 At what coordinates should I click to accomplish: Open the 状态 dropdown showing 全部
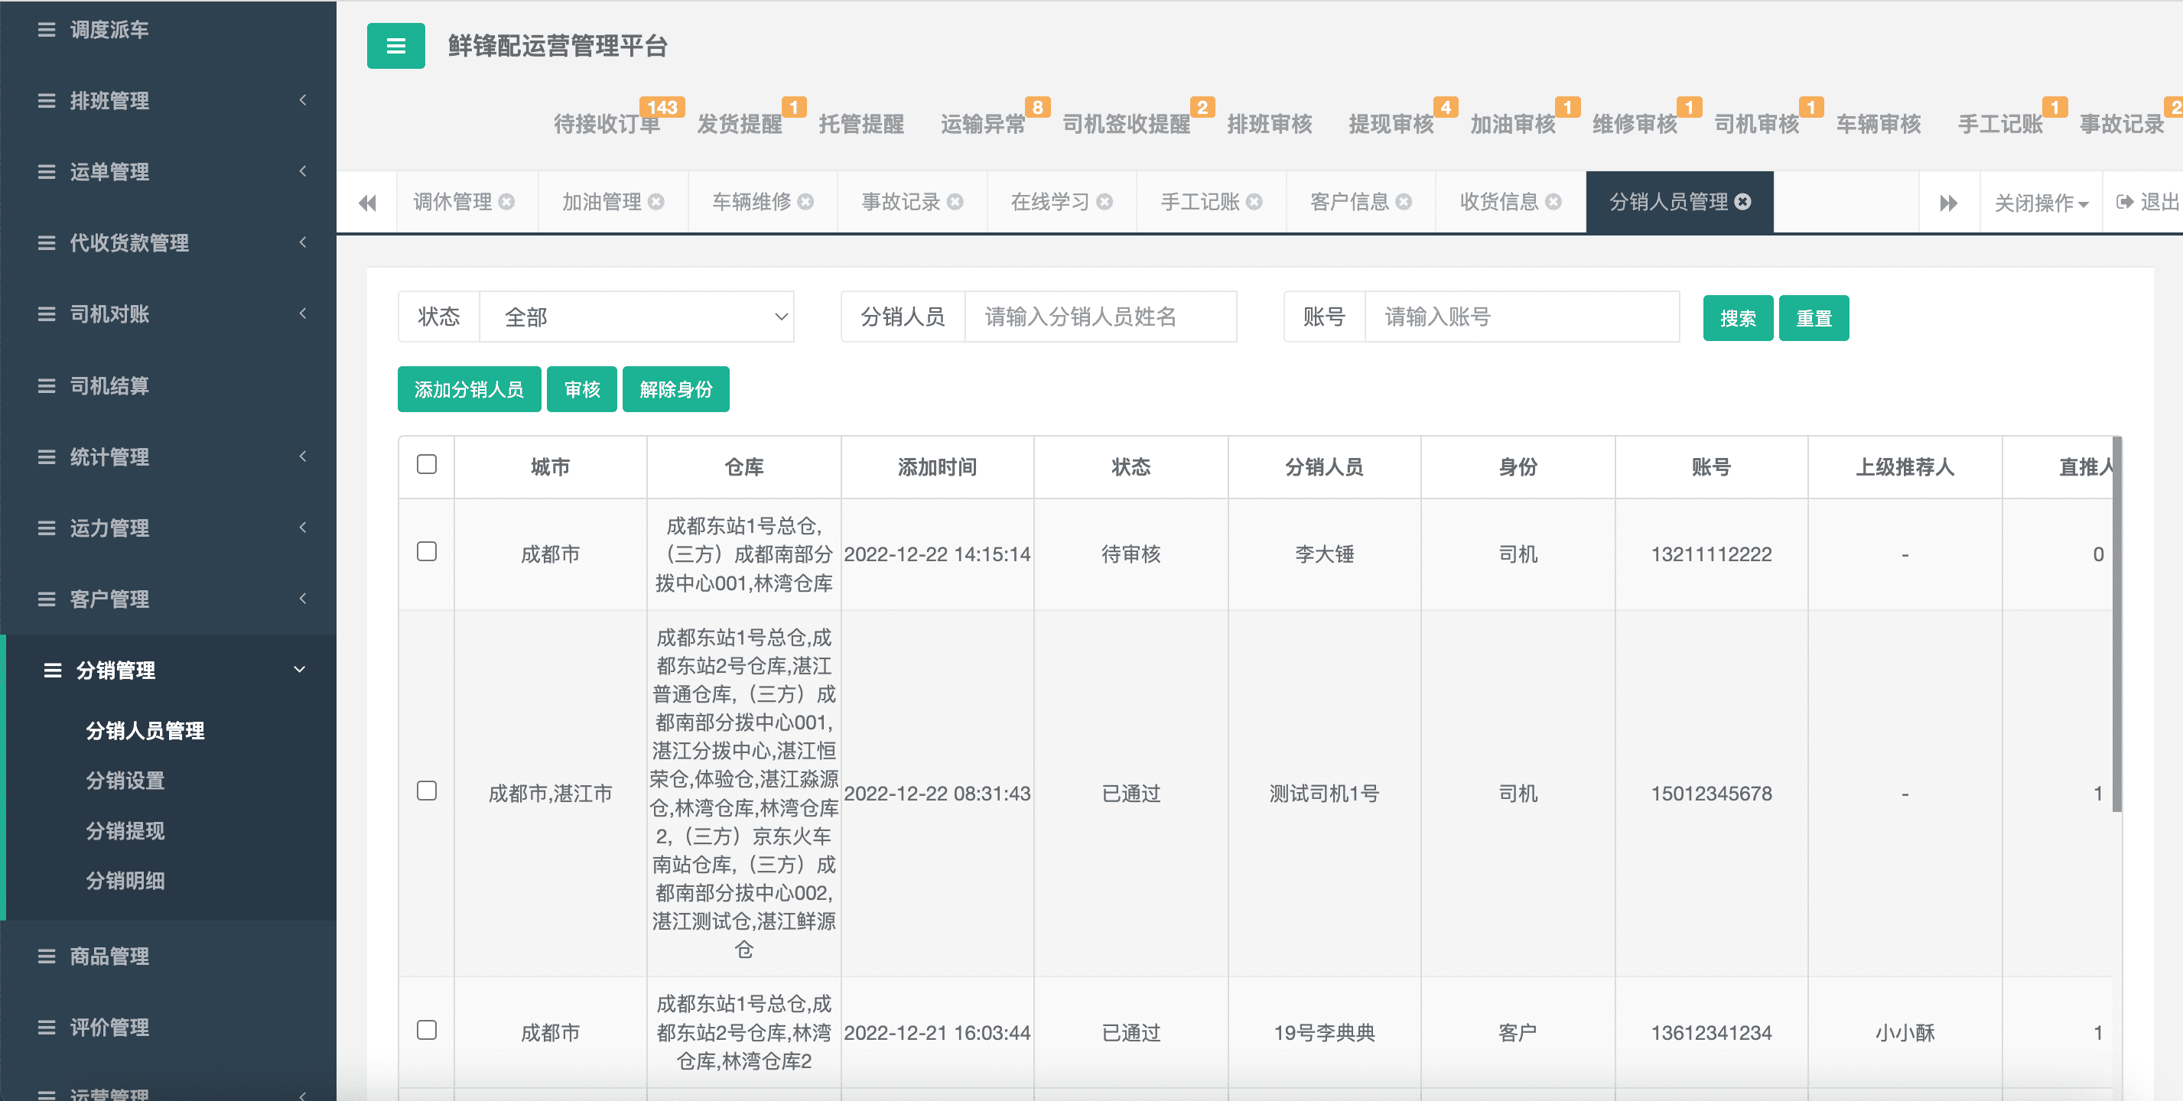click(636, 317)
